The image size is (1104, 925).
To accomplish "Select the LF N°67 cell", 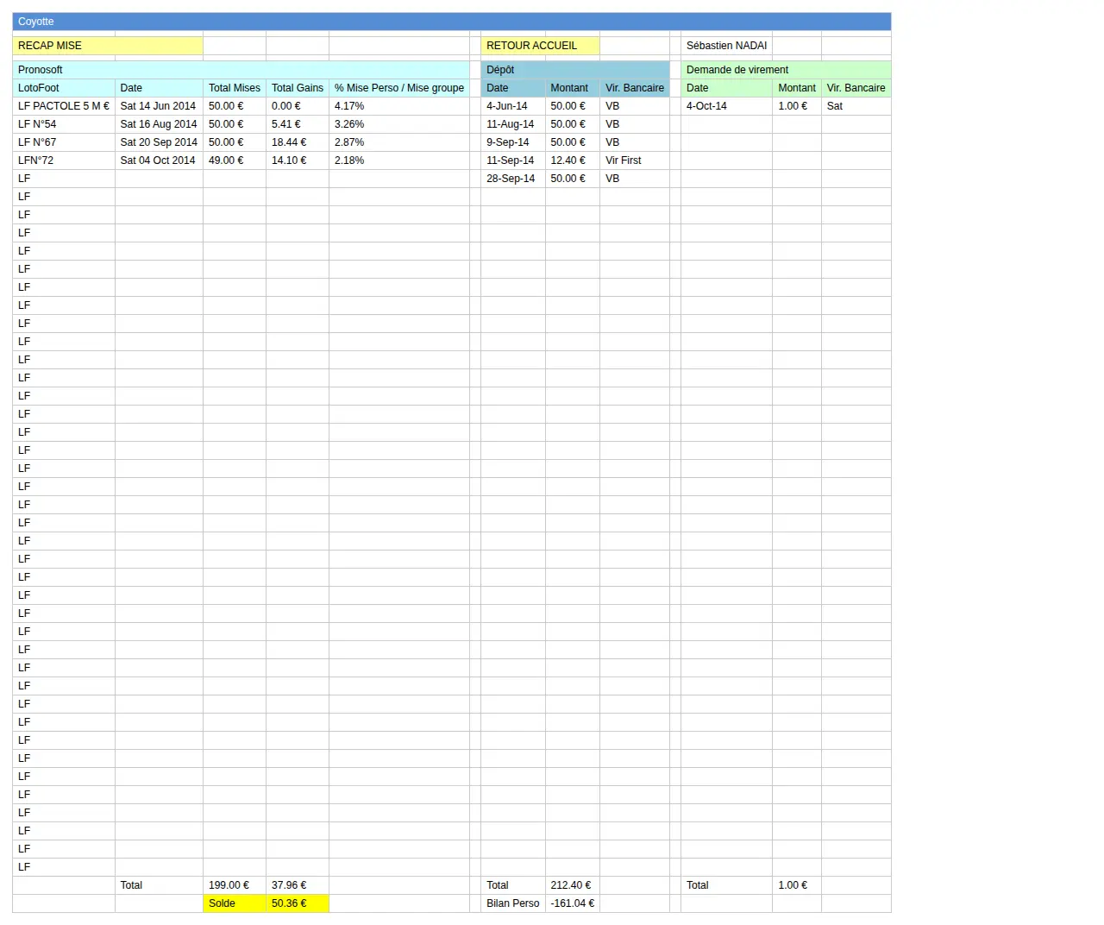I will pos(64,142).
